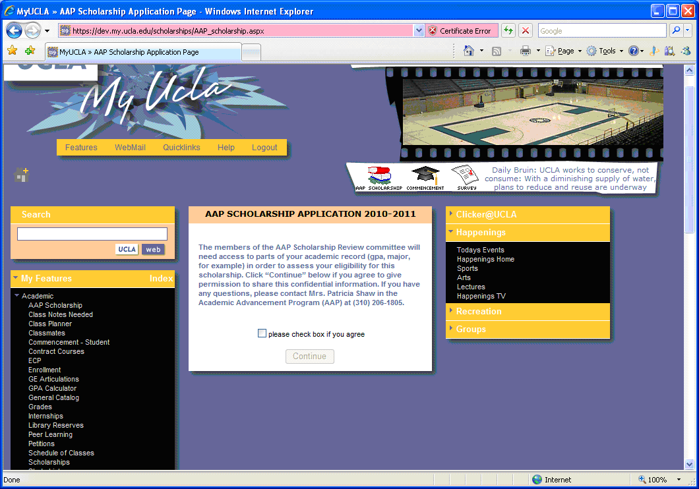The height and width of the screenshot is (489, 699).
Task: Click the Favorites star icon
Action: click(x=12, y=51)
